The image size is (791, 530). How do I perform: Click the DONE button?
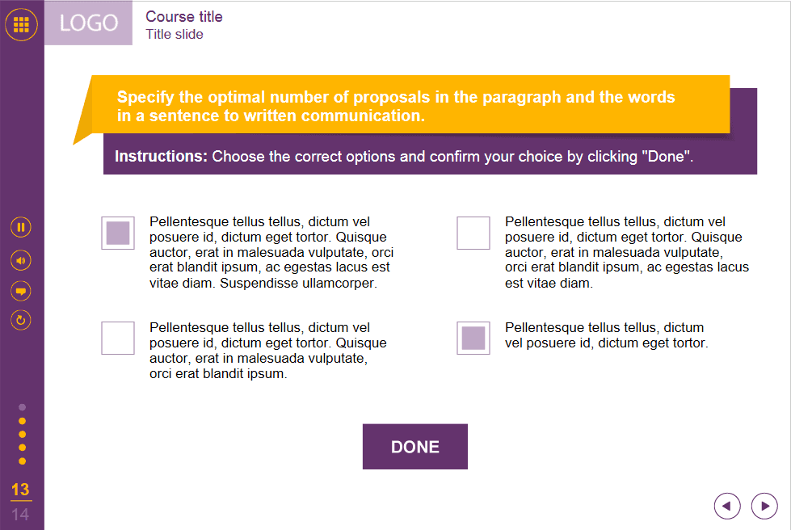point(414,447)
